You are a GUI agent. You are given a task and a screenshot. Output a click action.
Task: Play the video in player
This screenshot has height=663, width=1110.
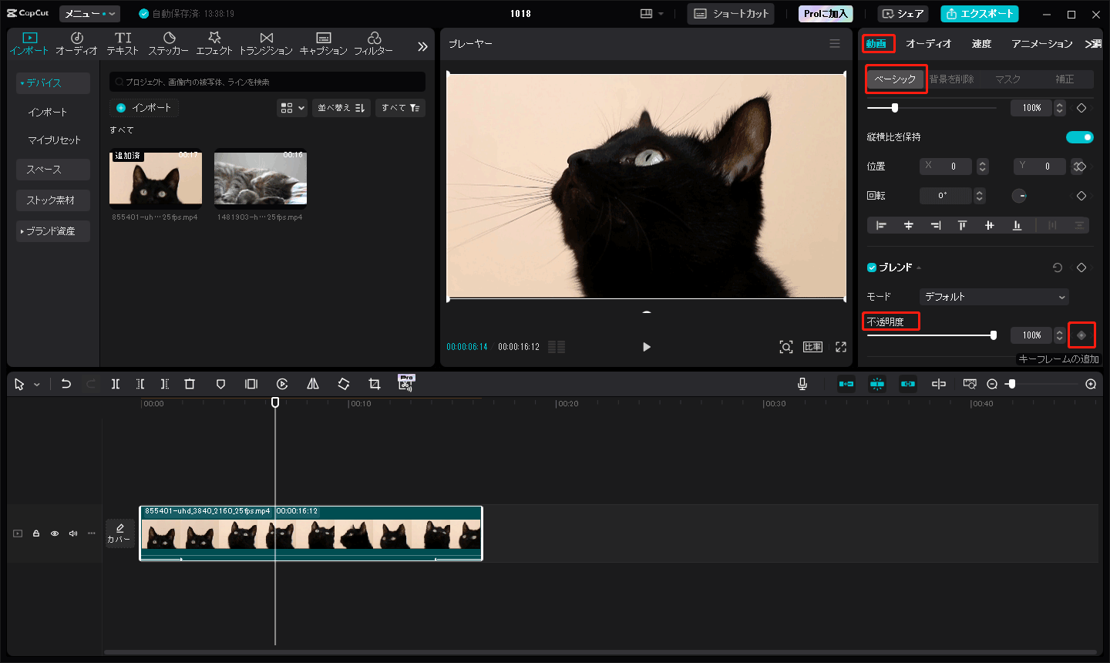coord(647,347)
